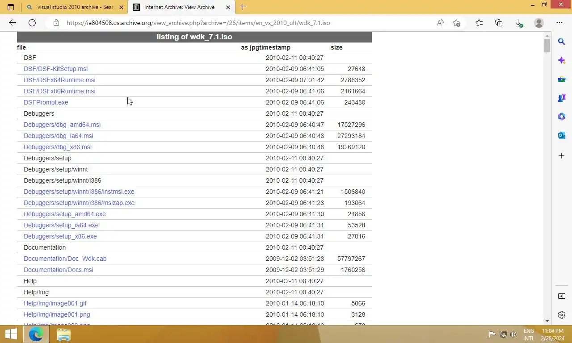Screen dimensions: 572x343
Task: Close the visual studio 2010 archive tab
Action: point(121,7)
